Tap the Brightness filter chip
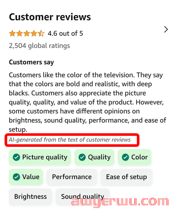The image size is (176, 213). pos(30,197)
